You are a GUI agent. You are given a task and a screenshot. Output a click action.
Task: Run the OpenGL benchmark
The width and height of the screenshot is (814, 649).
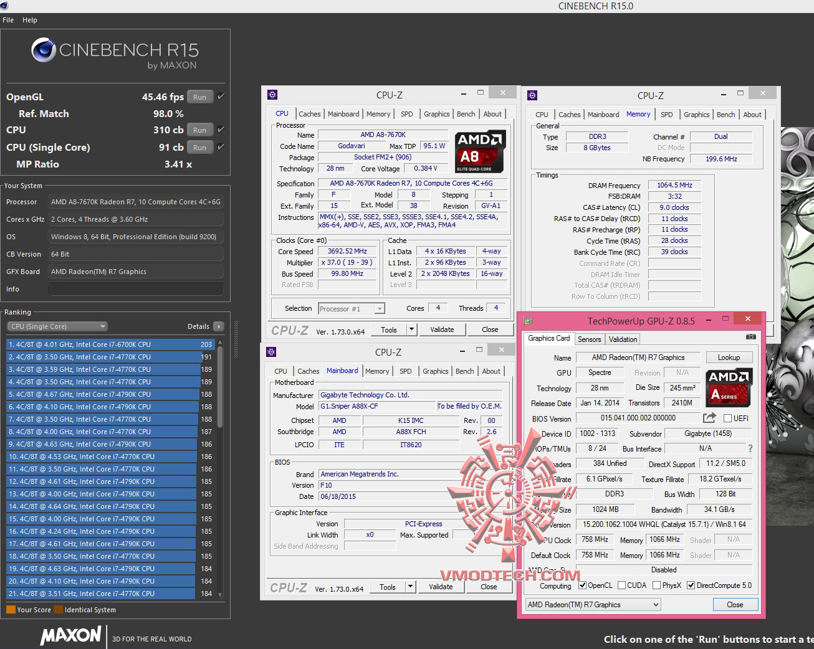tap(199, 97)
